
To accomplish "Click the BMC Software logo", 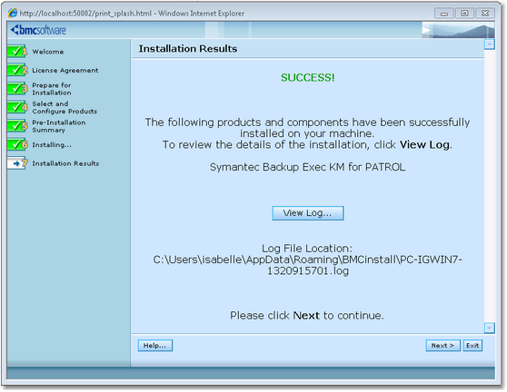I will pyautogui.click(x=38, y=30).
